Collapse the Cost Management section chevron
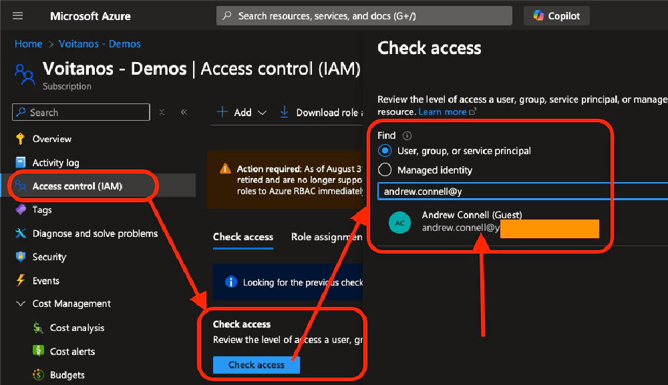This screenshot has width=668, height=385. (x=20, y=304)
